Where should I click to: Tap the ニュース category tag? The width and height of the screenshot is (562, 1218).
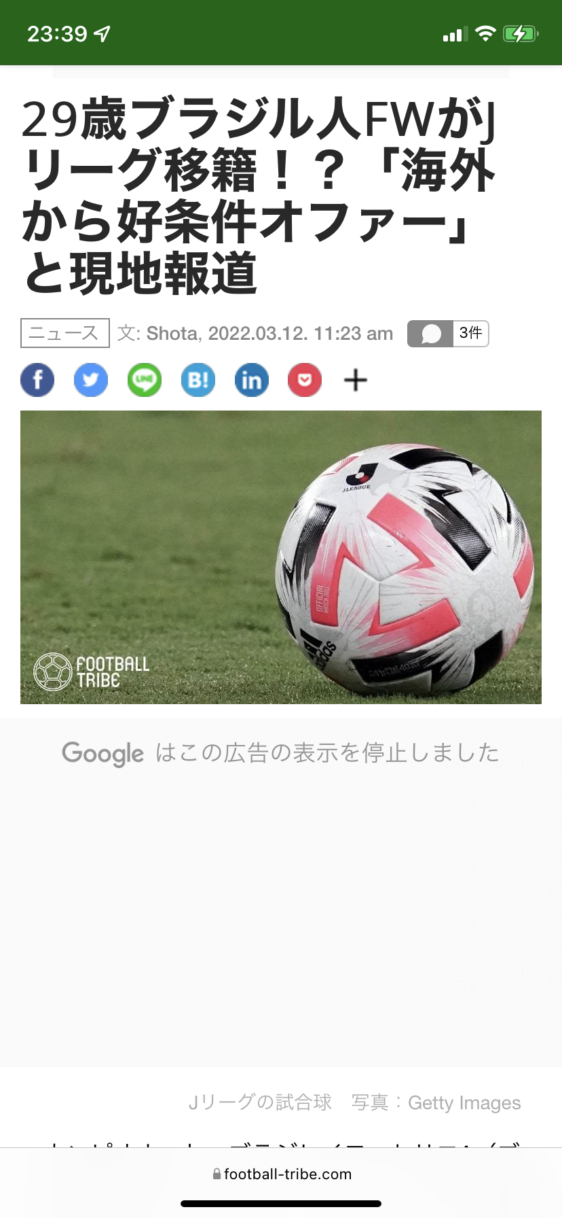click(x=65, y=333)
